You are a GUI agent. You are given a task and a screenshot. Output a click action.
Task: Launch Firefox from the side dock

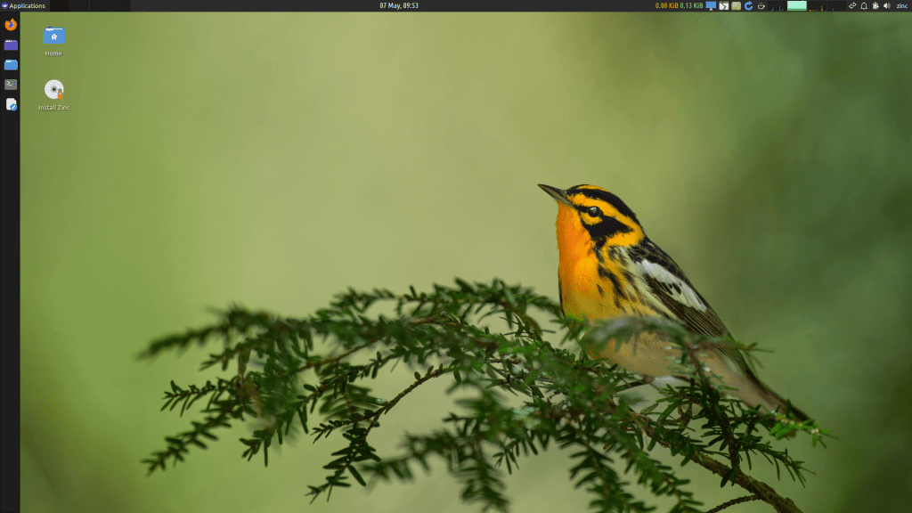pos(11,25)
